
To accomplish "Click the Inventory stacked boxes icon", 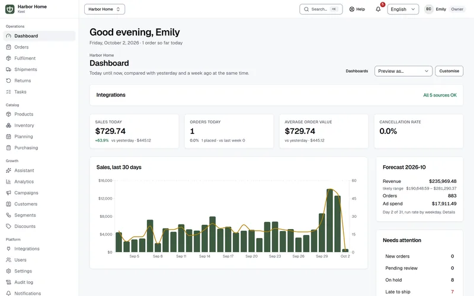I will click(x=8, y=126).
